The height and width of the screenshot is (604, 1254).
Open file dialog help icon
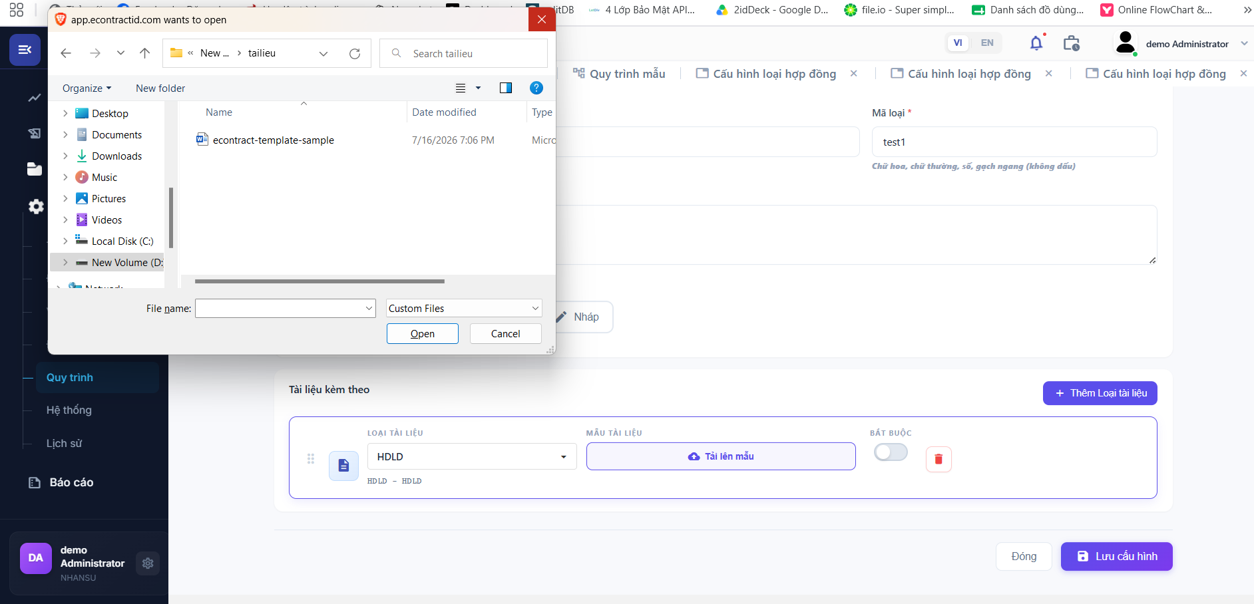pyautogui.click(x=536, y=88)
